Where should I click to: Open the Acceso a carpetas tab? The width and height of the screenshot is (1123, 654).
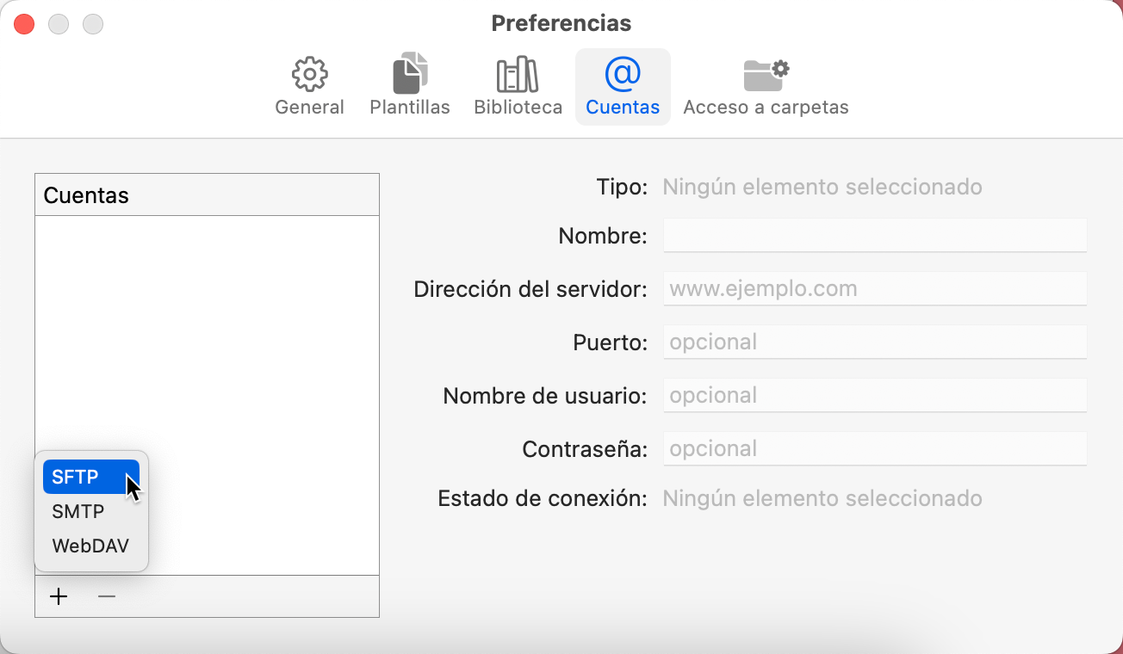pyautogui.click(x=766, y=86)
